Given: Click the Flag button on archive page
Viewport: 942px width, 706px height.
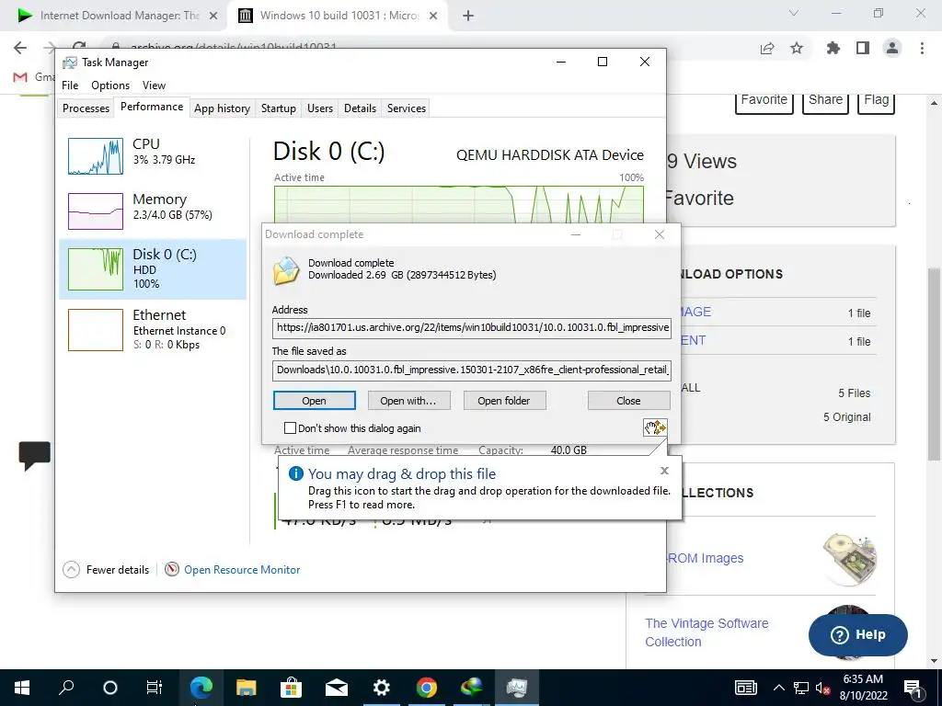Looking at the screenshot, I should point(877,101).
